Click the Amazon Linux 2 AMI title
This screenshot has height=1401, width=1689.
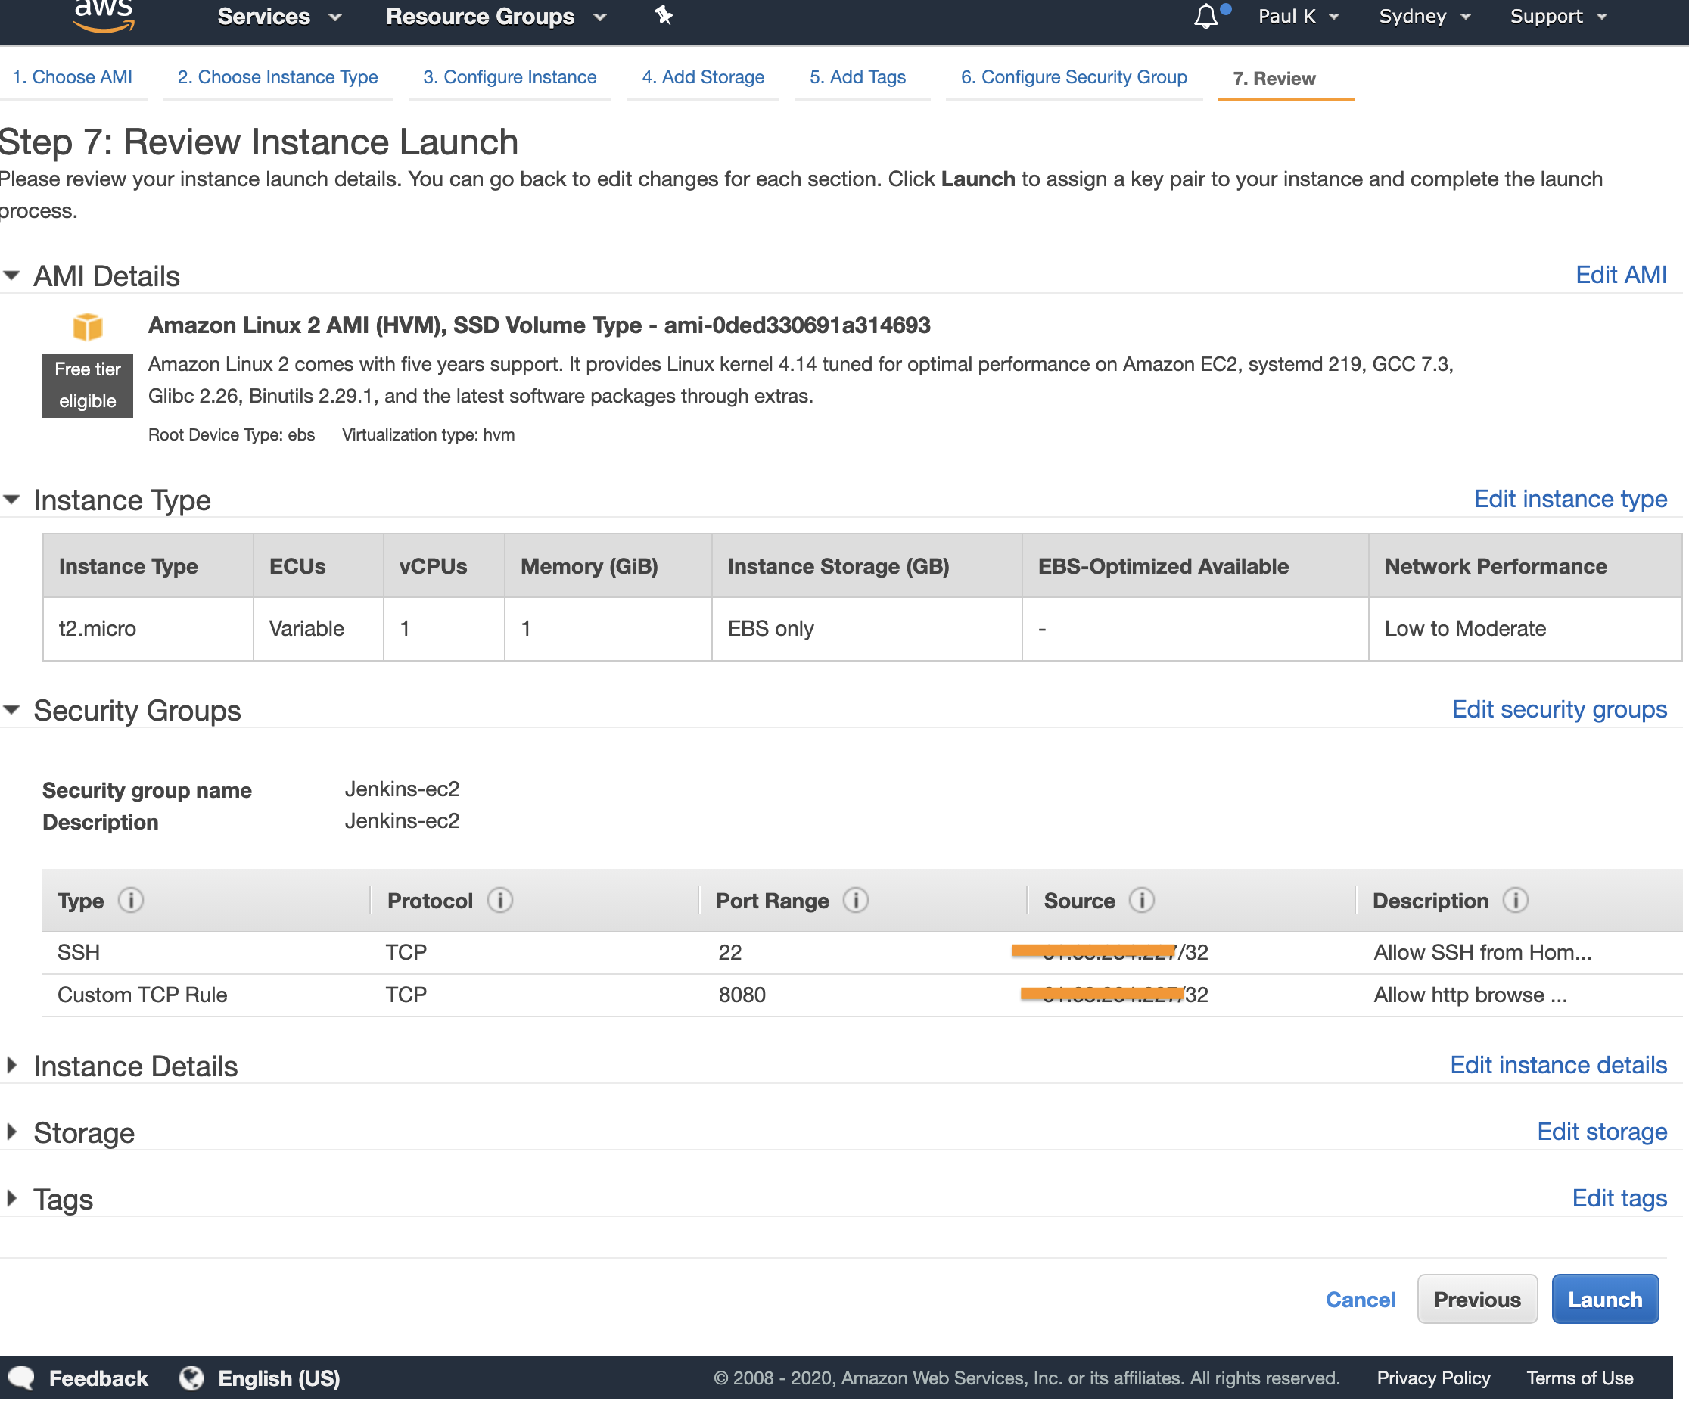[x=539, y=325]
